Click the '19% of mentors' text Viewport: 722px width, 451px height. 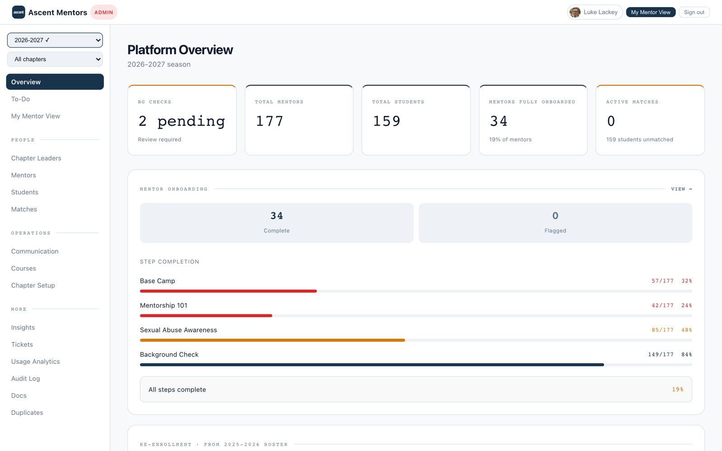510,139
